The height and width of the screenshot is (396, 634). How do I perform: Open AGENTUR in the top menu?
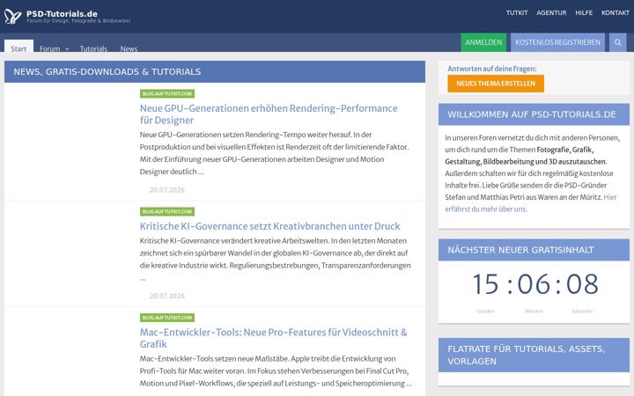[551, 13]
